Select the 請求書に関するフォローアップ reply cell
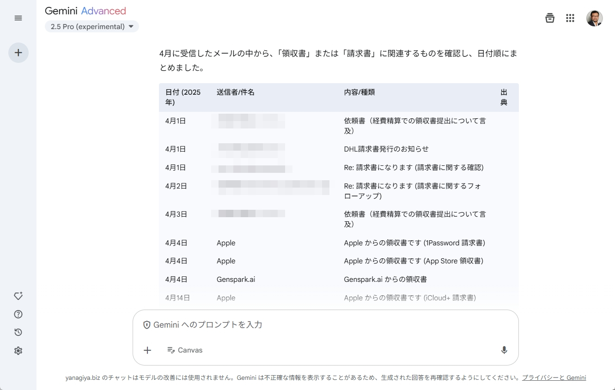 click(x=413, y=191)
